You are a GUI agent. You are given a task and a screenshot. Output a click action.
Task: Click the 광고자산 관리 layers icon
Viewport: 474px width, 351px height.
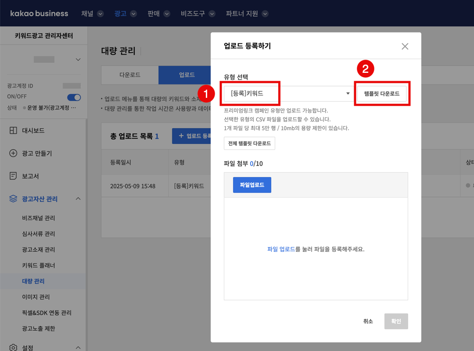pos(13,199)
